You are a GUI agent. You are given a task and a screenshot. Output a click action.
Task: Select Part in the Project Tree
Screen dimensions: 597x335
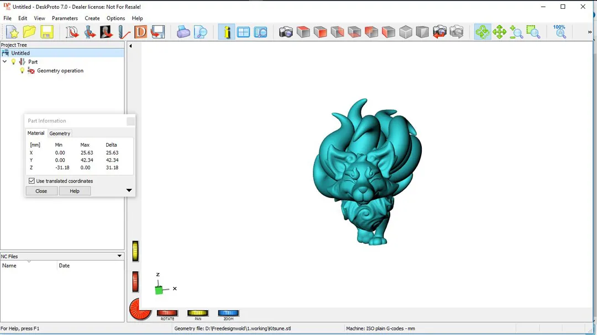click(x=33, y=62)
